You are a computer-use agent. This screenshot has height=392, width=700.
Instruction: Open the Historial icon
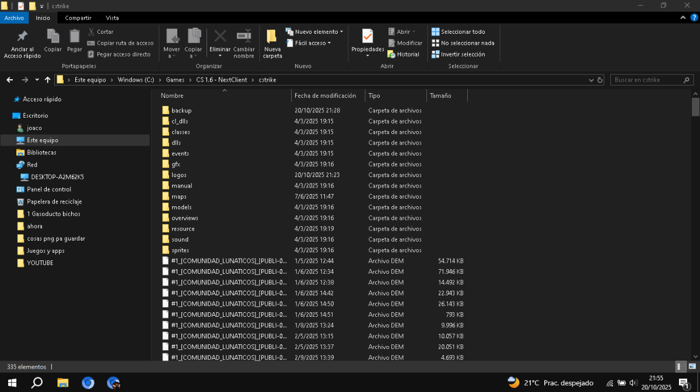pos(403,54)
